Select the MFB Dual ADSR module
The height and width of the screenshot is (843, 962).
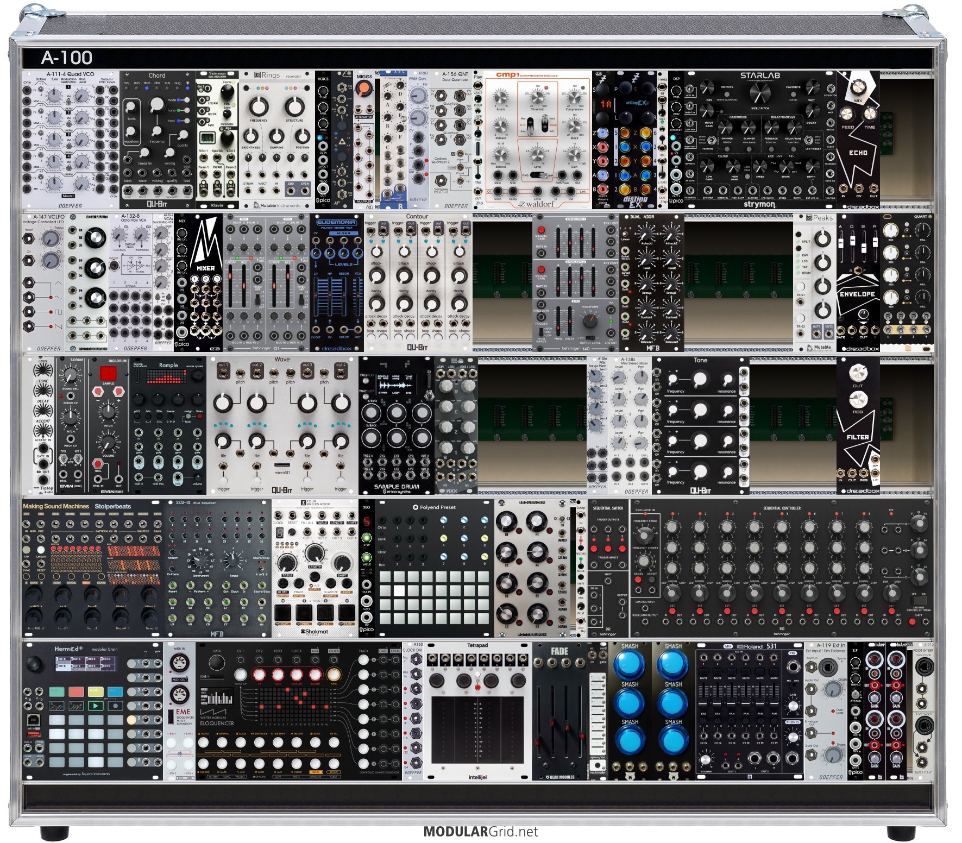click(x=651, y=282)
